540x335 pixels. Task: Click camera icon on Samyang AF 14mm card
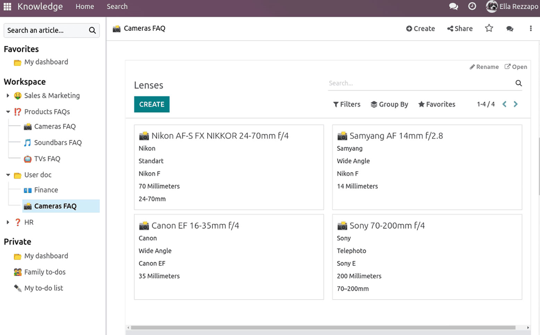pos(342,136)
